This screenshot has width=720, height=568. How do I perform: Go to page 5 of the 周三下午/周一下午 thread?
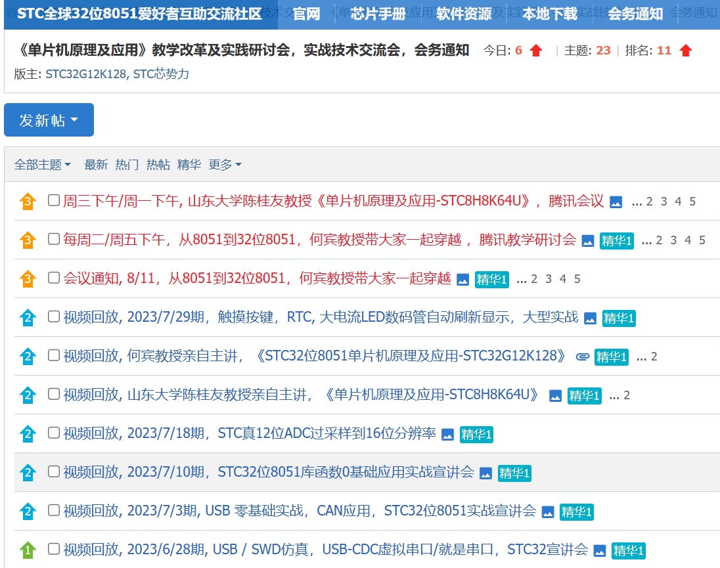(x=692, y=202)
